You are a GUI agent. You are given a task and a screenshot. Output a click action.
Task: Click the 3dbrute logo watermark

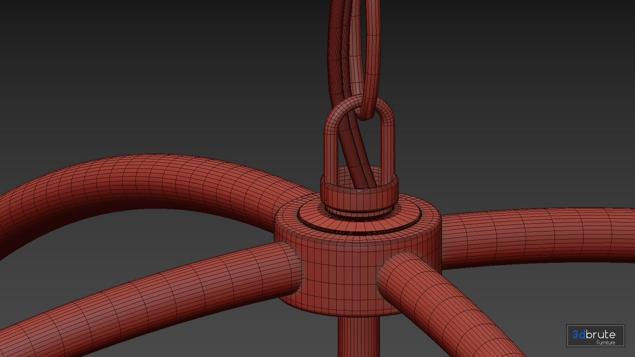point(595,336)
